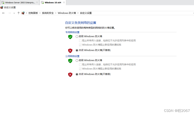Enable Windows firewall for private network
194x115 pixels.
click(77, 37)
